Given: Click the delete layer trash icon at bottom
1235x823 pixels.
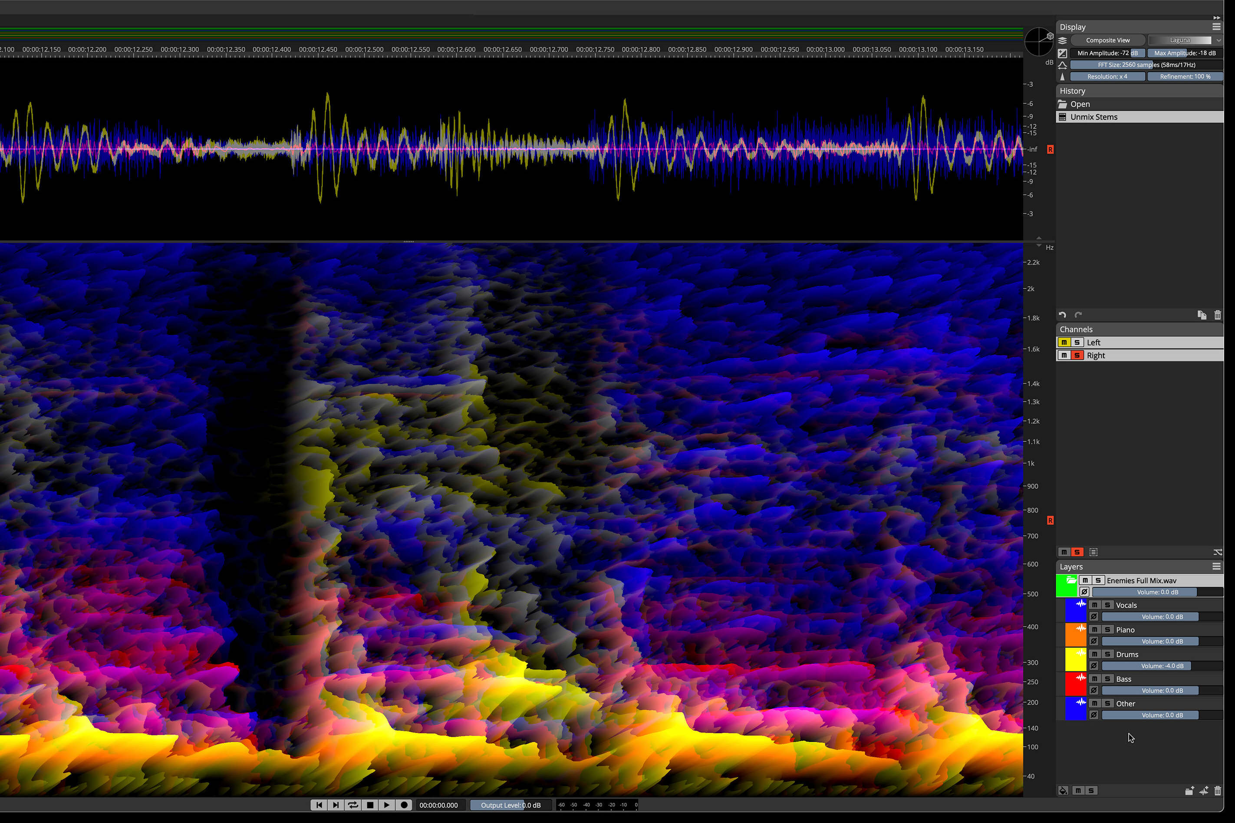Looking at the screenshot, I should 1218,791.
